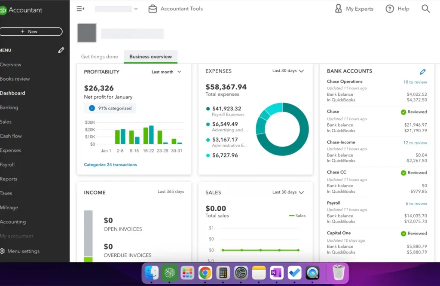Click the 16-22 bars in profitability chart
The image size is (440, 286).
pos(148,135)
